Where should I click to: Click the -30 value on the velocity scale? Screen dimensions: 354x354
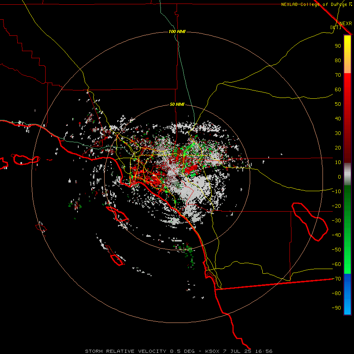(336, 221)
